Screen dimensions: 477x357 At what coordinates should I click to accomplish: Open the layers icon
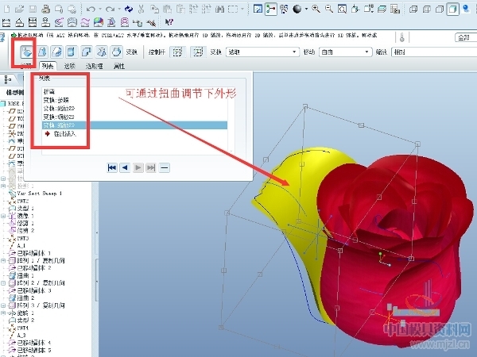tap(382, 9)
